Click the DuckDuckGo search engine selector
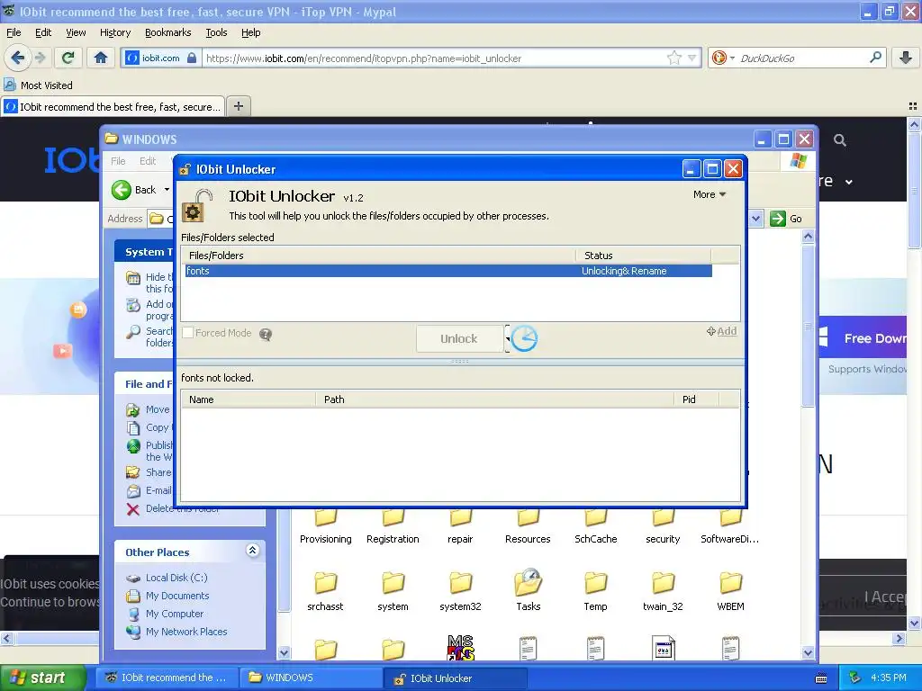The width and height of the screenshot is (922, 691). (723, 58)
